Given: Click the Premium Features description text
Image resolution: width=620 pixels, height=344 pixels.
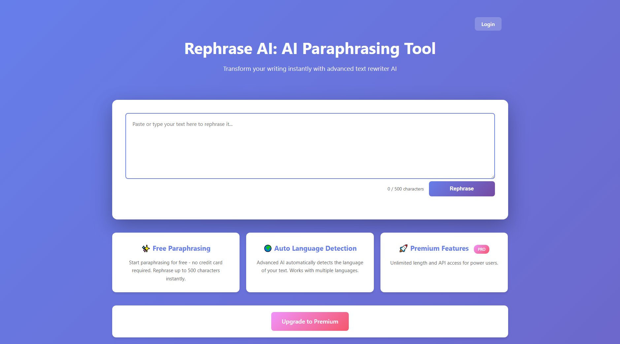Looking at the screenshot, I should coord(444,263).
